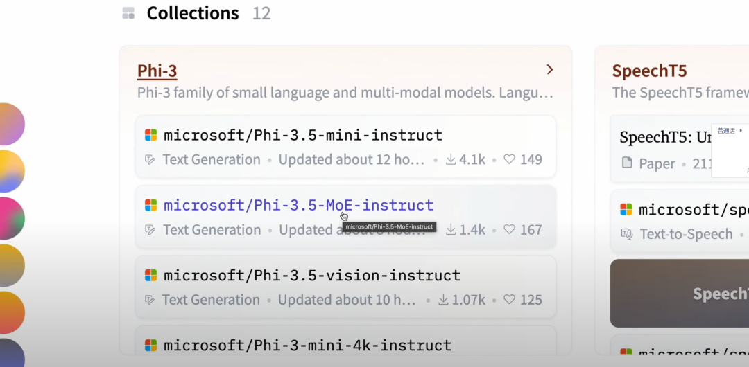Click the SpeechT5 framework description text
Image resolution: width=749 pixels, height=367 pixels.
pyautogui.click(x=680, y=93)
